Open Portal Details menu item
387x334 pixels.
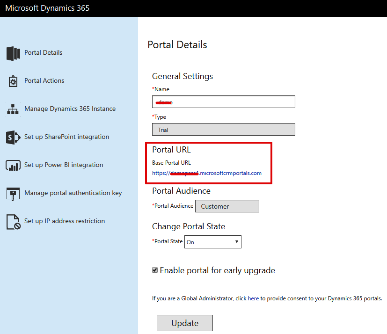pyautogui.click(x=43, y=52)
